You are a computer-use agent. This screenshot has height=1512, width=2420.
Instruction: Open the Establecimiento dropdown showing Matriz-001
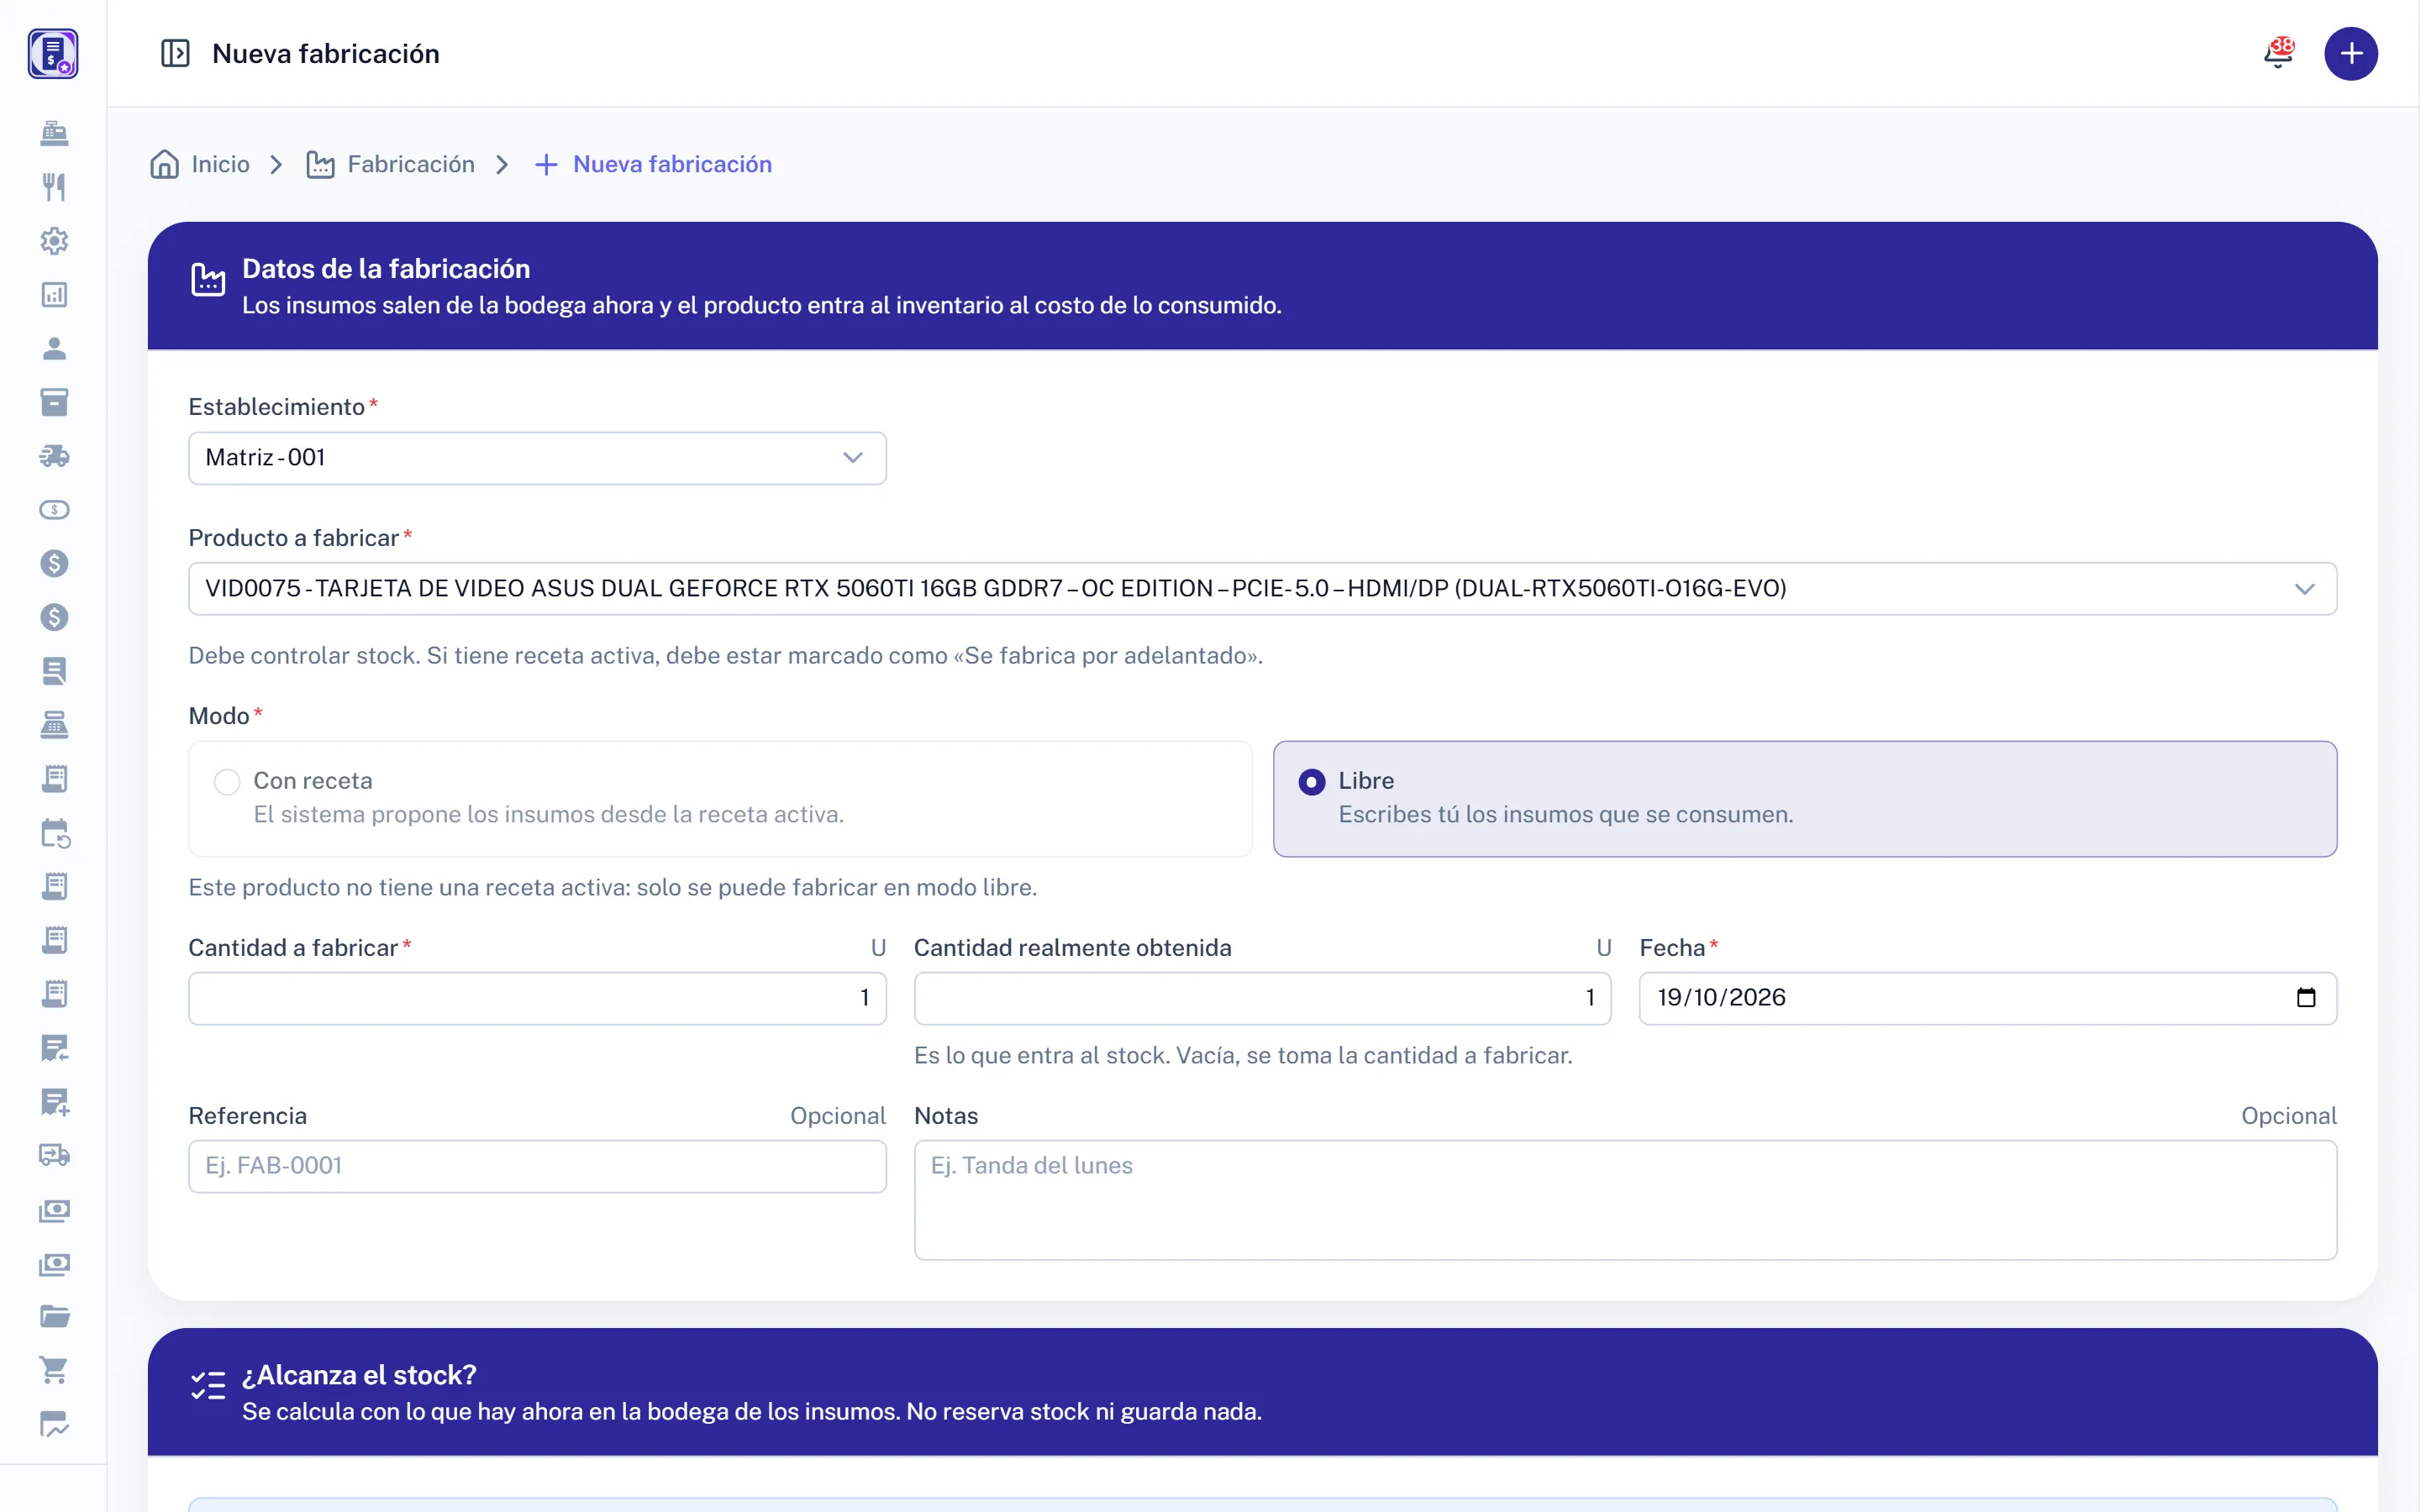(x=537, y=458)
